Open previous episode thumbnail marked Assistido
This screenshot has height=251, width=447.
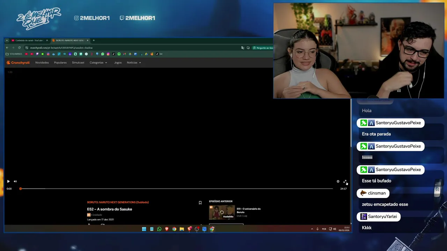pyautogui.click(x=222, y=212)
